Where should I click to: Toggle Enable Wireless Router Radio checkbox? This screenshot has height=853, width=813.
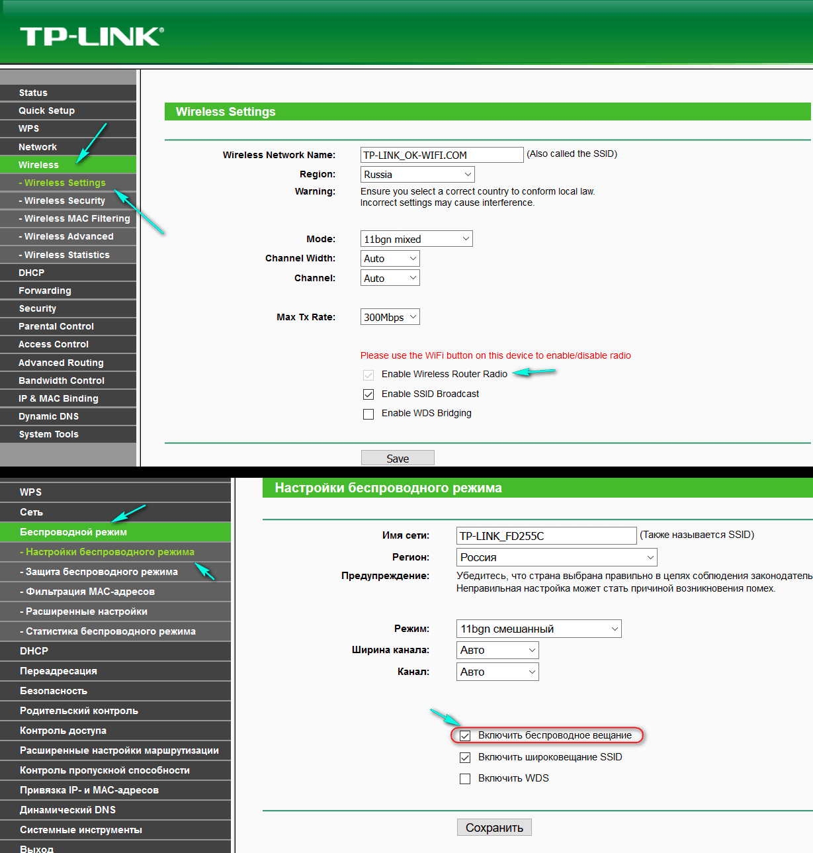(368, 375)
